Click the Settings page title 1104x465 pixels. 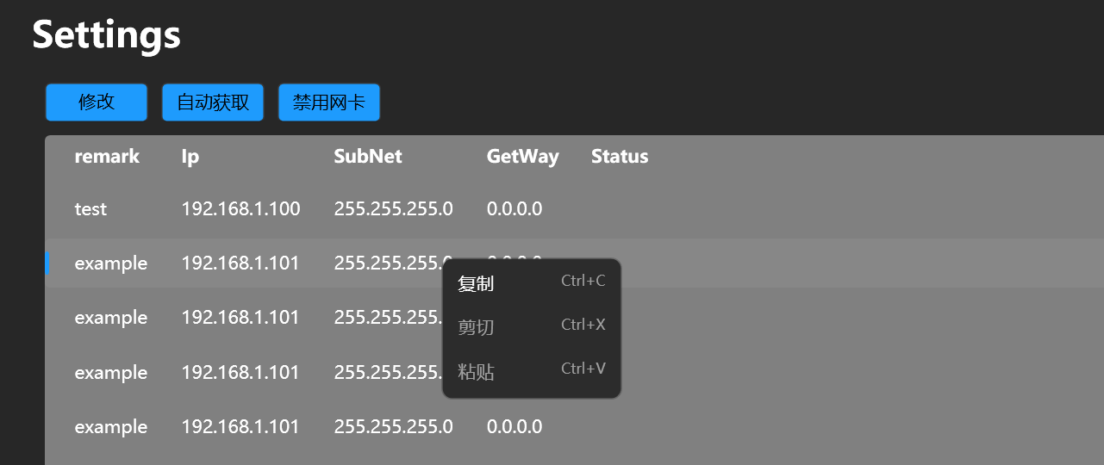tap(107, 35)
